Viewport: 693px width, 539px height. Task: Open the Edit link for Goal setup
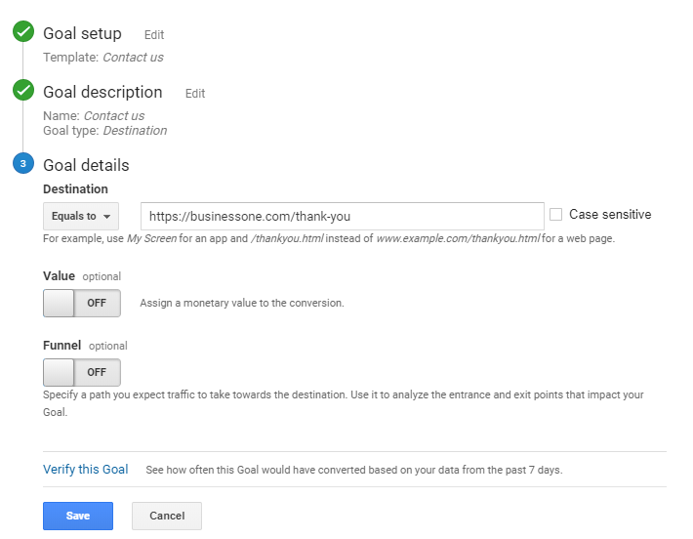(154, 35)
